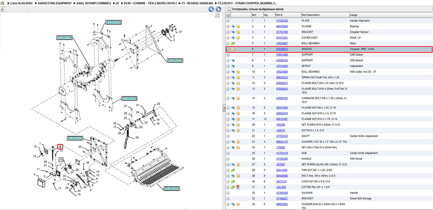The width and height of the screenshot is (433, 210).
Task: Open part number 87650675 link
Action: 282,49
